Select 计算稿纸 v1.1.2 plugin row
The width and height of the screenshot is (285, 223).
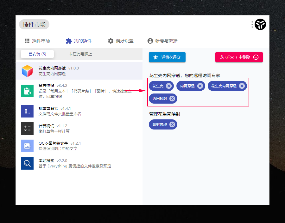point(79,129)
